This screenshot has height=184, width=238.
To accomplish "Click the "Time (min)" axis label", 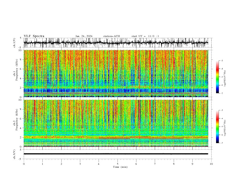I will click(x=120, y=167).
